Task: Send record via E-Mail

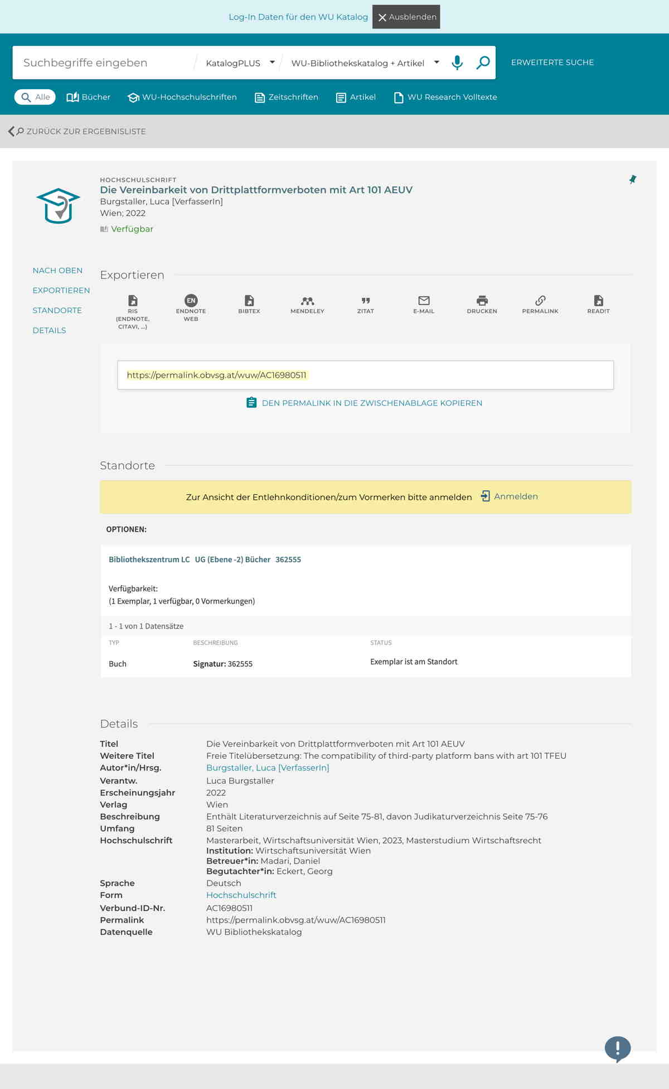Action: click(424, 304)
